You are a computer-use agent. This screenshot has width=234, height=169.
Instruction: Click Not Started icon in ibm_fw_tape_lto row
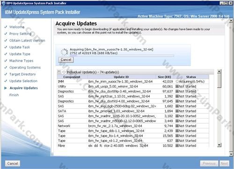tap(177, 136)
